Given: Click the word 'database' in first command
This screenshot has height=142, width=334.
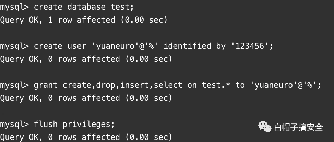Looking at the screenshot, I should pyautogui.click(x=86, y=7).
